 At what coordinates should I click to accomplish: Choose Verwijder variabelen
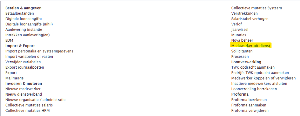23,62
